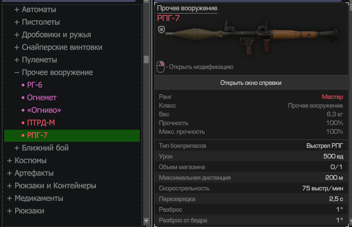Click the list scrollbar down arrow
Image resolution: width=352 pixels, height=227 pixels.
146,221
